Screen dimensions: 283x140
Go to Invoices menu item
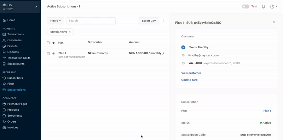click(x=13, y=127)
